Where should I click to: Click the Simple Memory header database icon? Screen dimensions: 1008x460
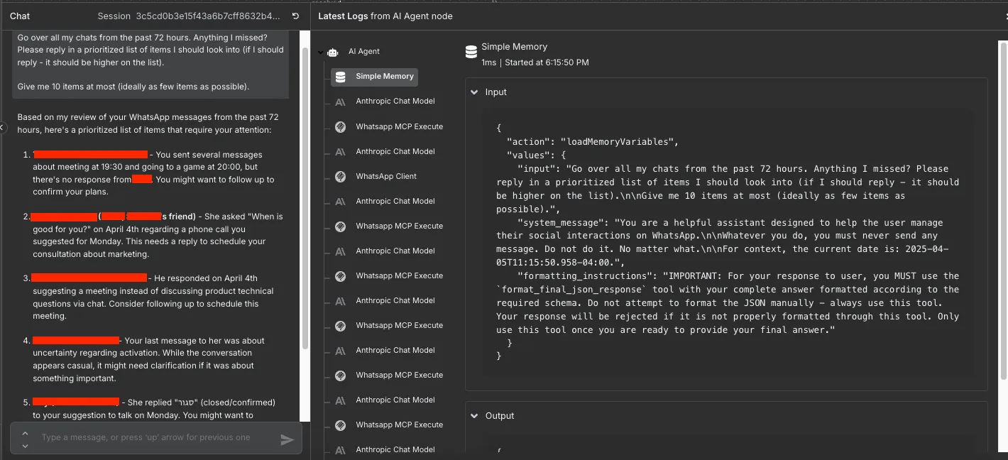click(471, 52)
